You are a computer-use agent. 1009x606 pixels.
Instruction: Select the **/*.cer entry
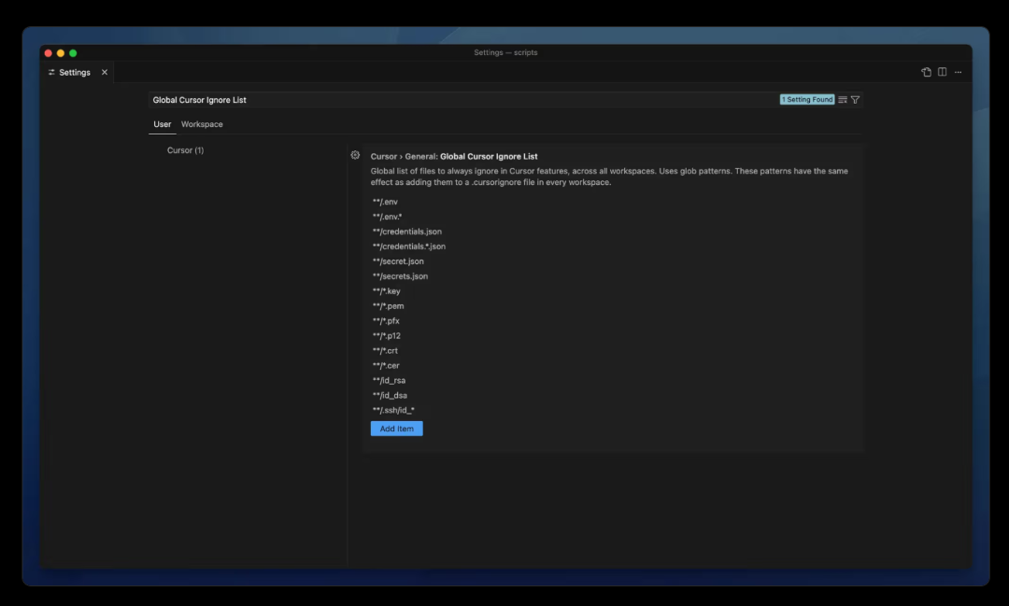tap(386, 365)
